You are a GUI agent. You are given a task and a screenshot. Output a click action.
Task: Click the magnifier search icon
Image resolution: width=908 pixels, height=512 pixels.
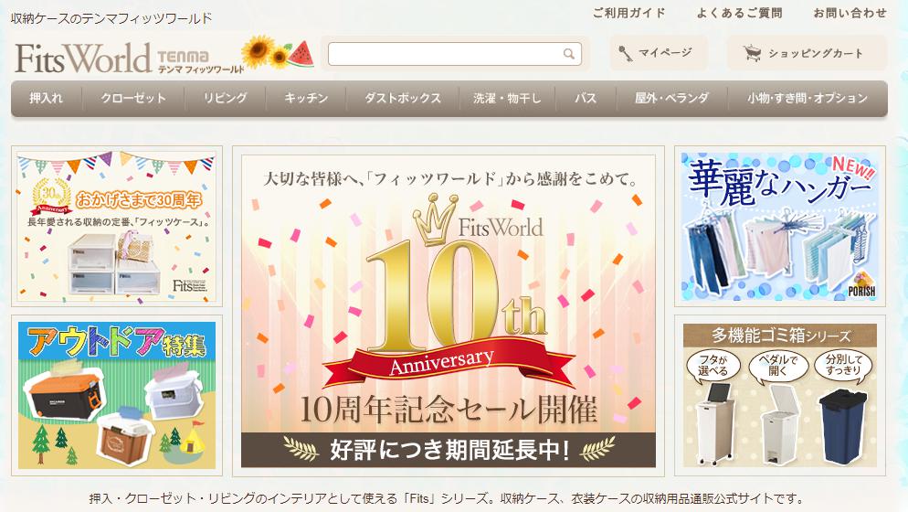[569, 54]
